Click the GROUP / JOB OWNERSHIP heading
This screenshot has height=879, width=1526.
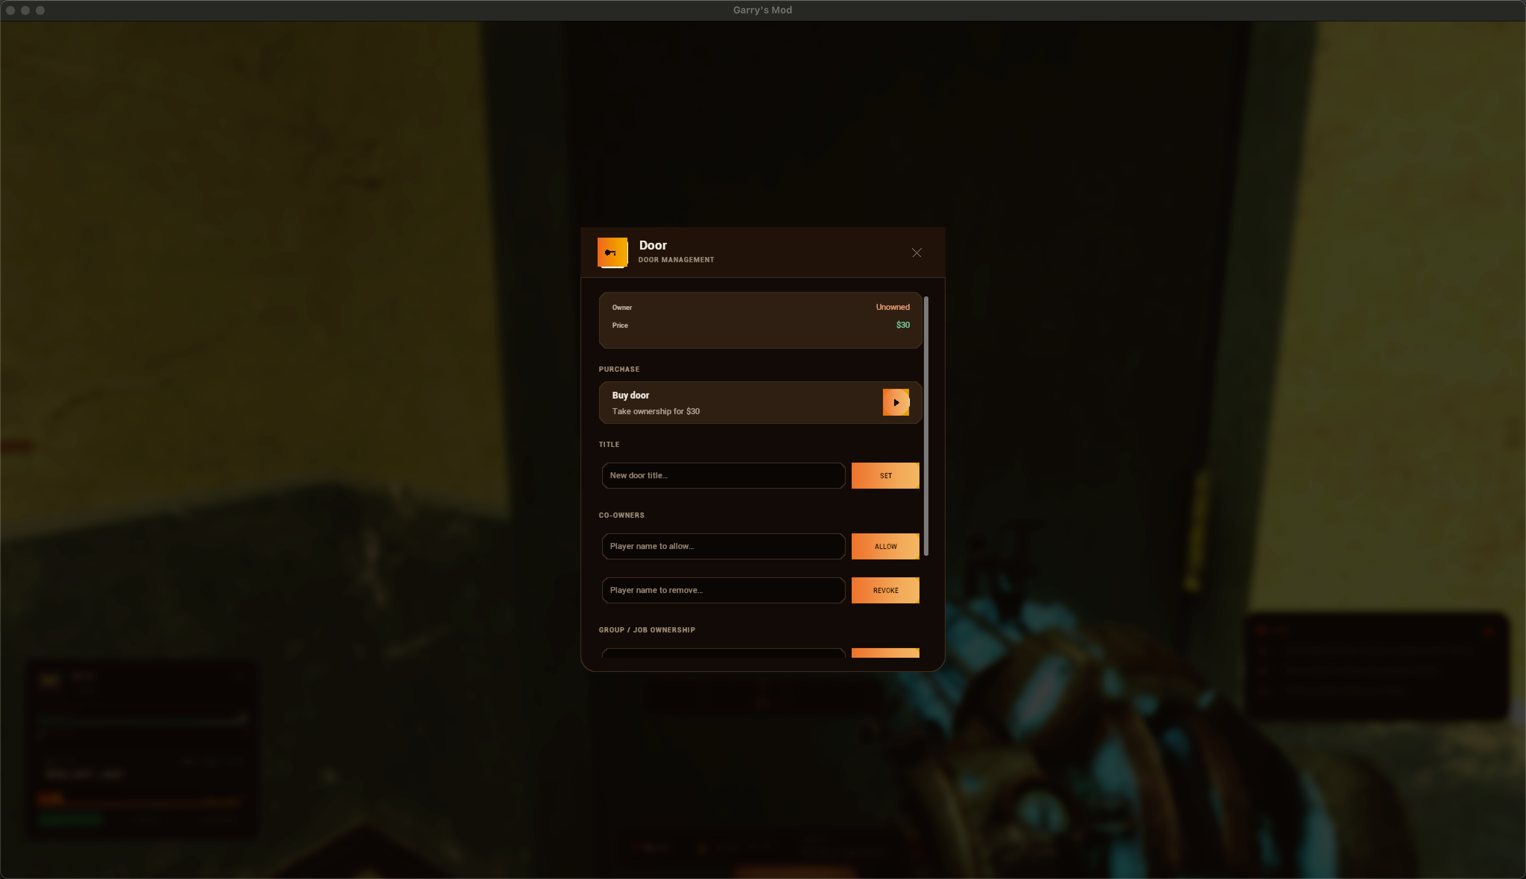click(646, 630)
